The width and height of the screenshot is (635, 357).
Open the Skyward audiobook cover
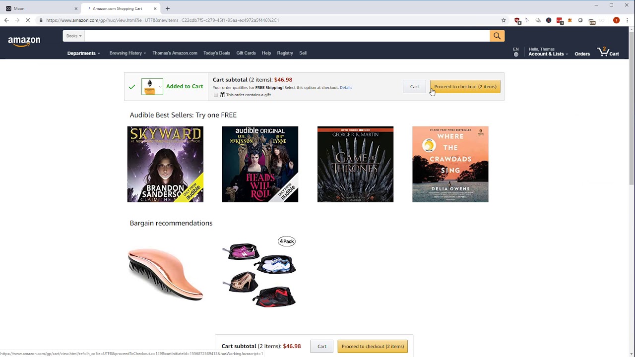click(165, 164)
